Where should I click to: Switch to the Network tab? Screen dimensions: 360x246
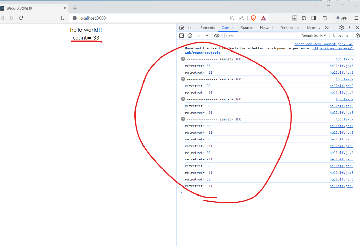pyautogui.click(x=267, y=28)
